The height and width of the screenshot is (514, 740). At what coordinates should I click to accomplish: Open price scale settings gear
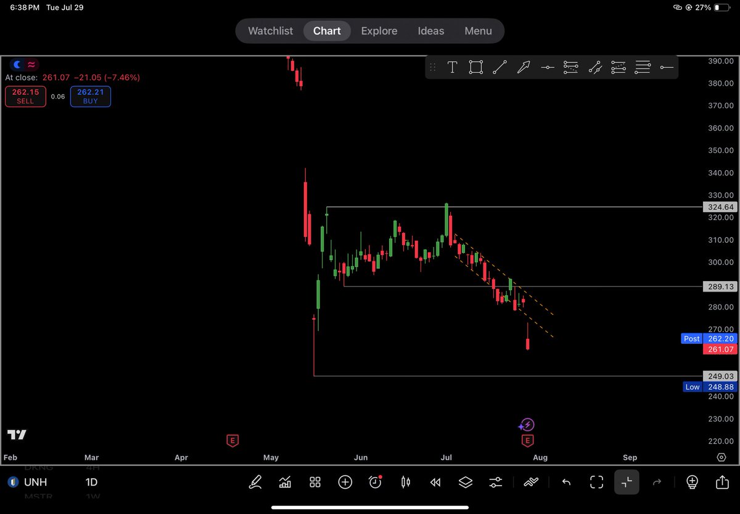(x=721, y=457)
